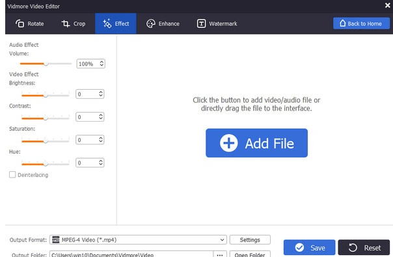This screenshot has height=257, width=393.
Task: Expand the Output Format dropdown
Action: pos(222,239)
